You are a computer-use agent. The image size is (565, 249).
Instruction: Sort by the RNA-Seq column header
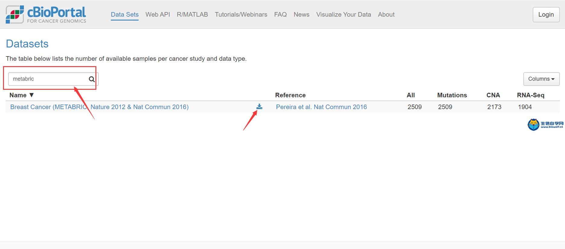click(x=531, y=95)
